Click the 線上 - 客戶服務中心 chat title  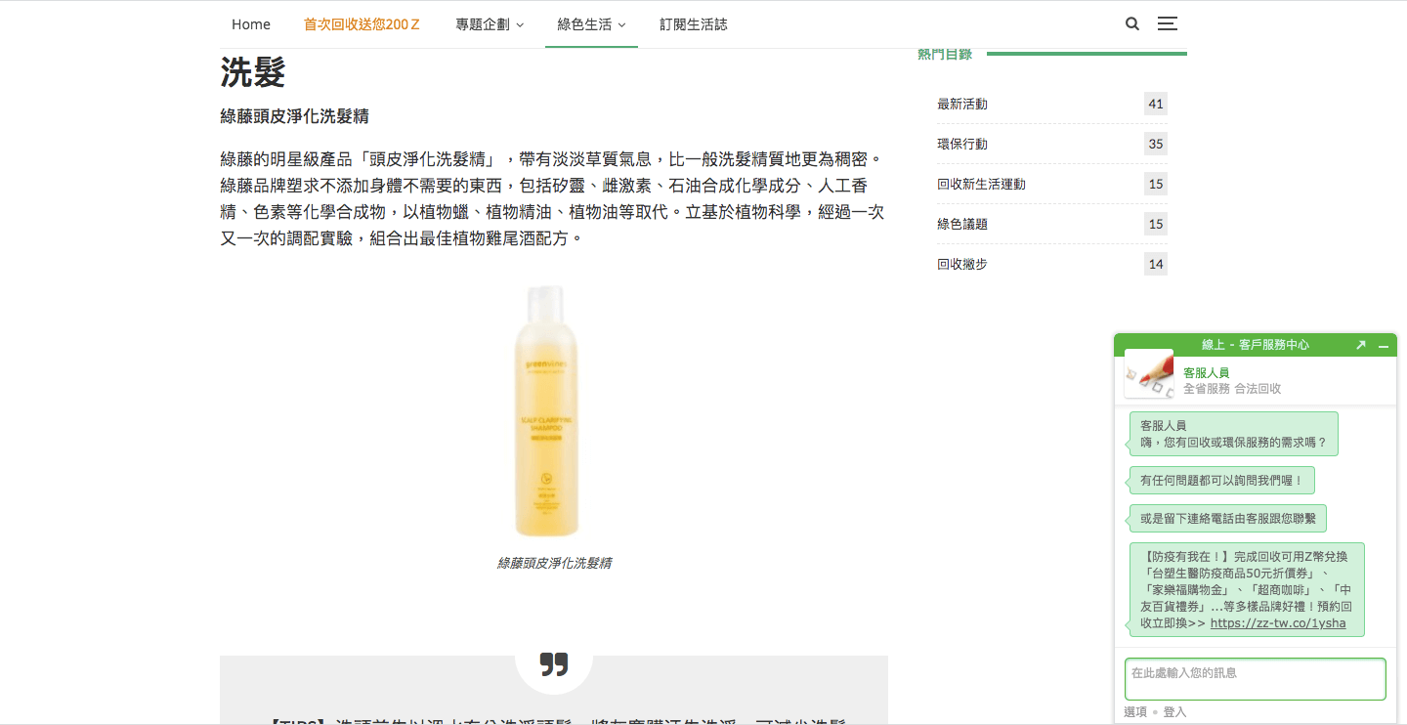coord(1256,345)
